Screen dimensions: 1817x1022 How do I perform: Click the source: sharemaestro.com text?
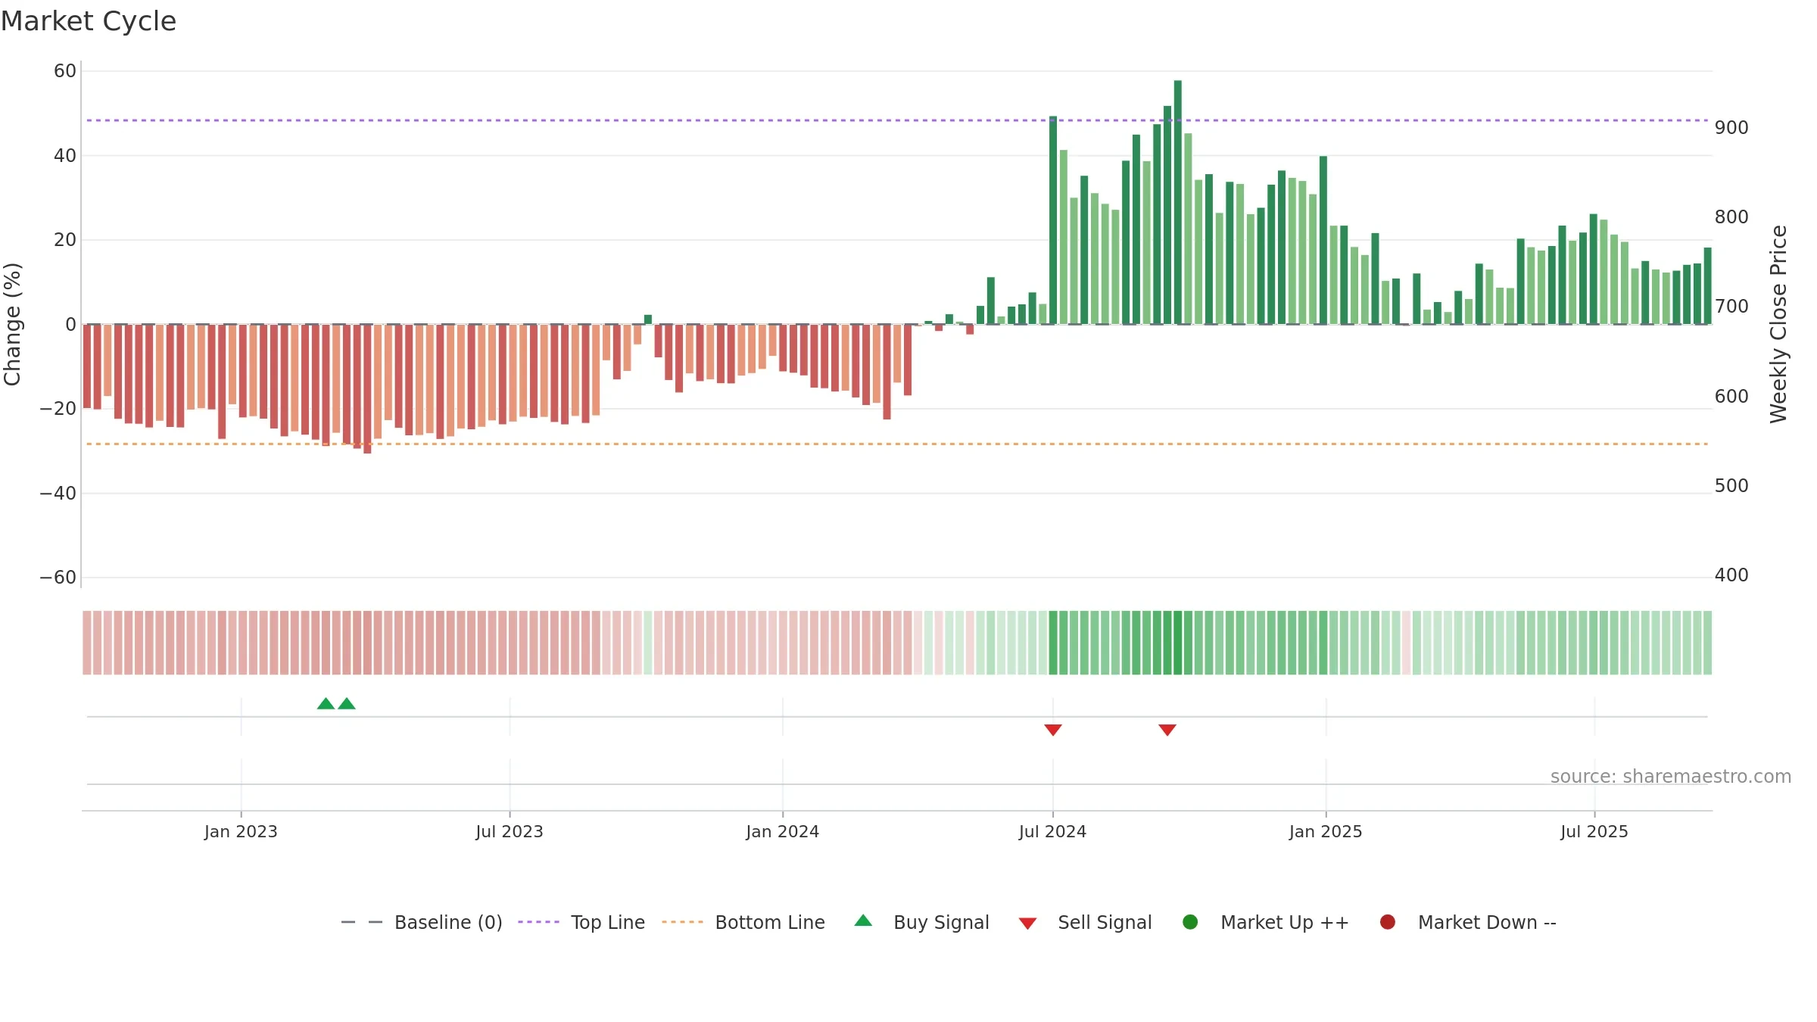click(1671, 777)
